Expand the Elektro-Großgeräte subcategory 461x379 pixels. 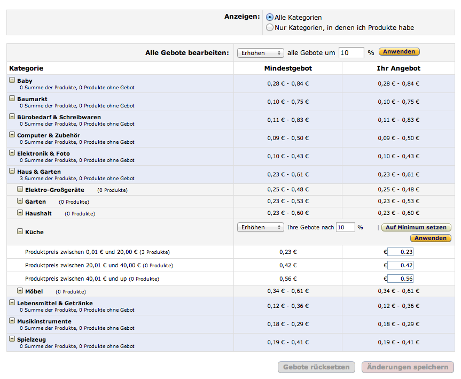click(x=20, y=189)
